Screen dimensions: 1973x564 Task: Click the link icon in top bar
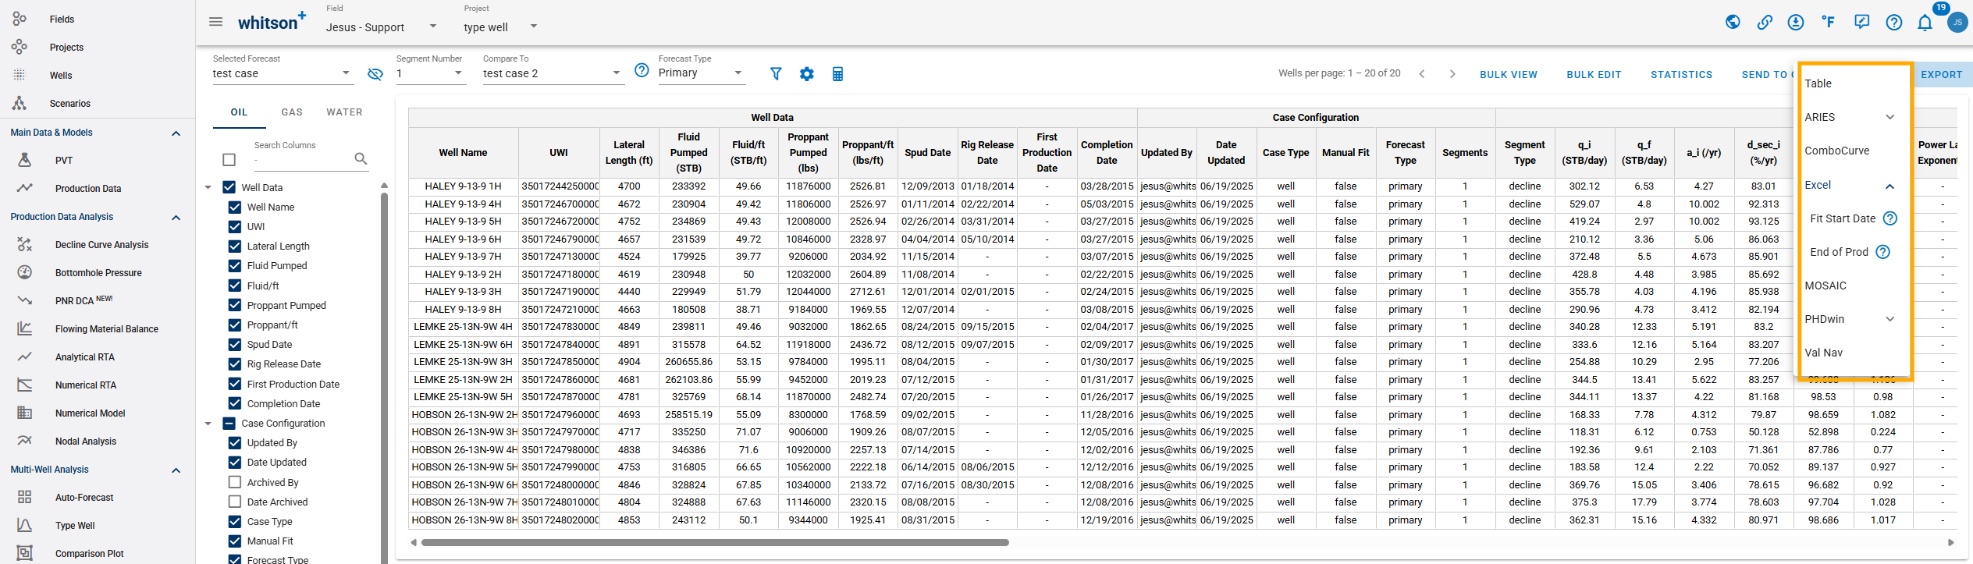click(1765, 22)
